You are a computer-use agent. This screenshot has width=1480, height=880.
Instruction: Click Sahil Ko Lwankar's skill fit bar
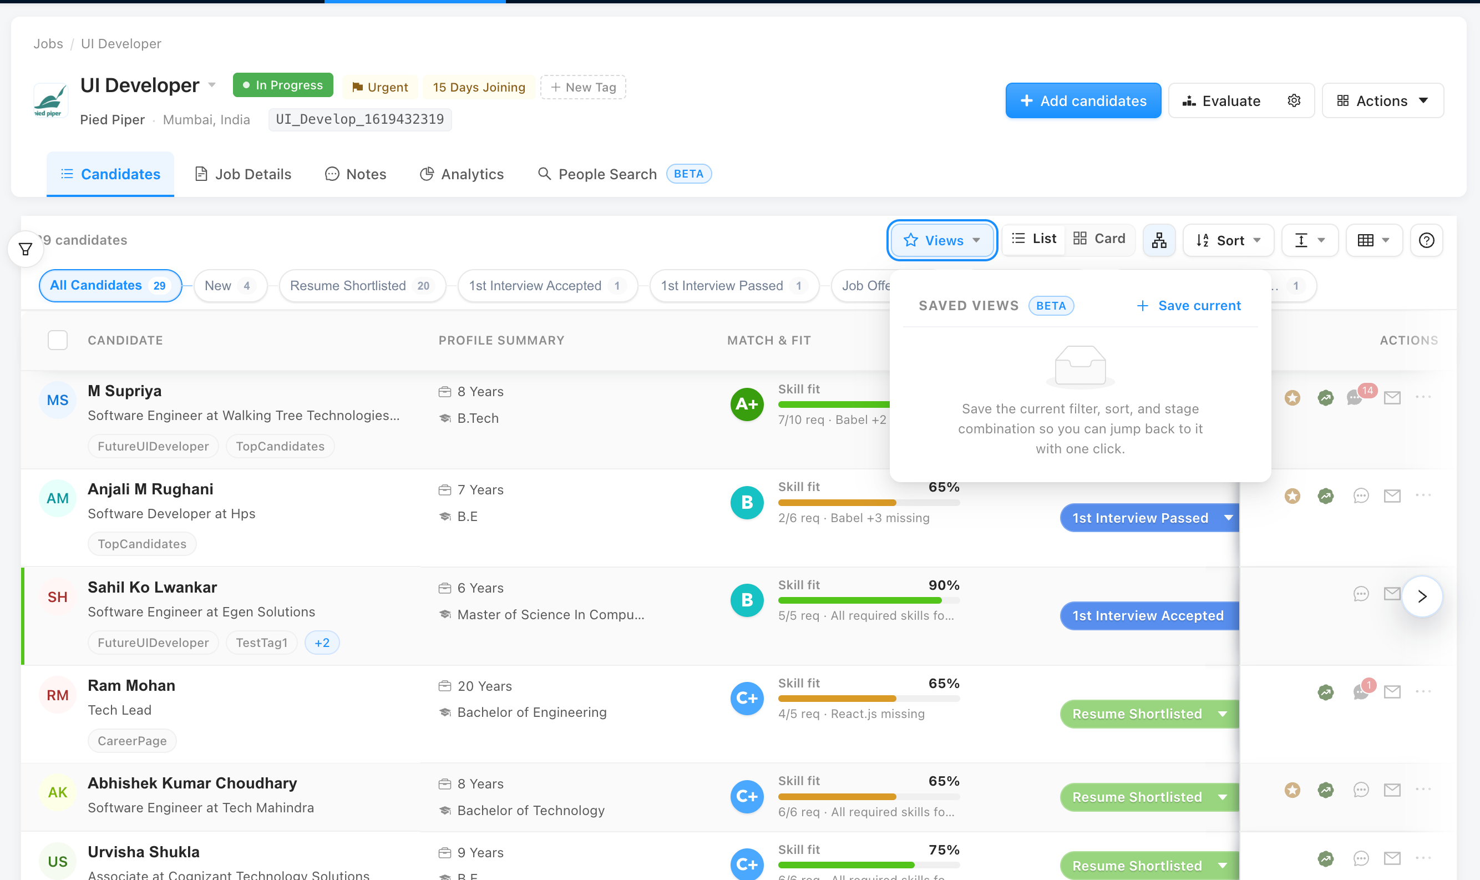pos(868,601)
